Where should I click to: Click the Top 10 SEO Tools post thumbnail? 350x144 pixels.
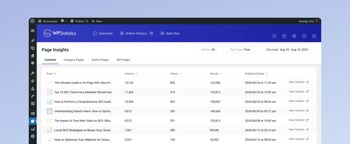[50, 92]
